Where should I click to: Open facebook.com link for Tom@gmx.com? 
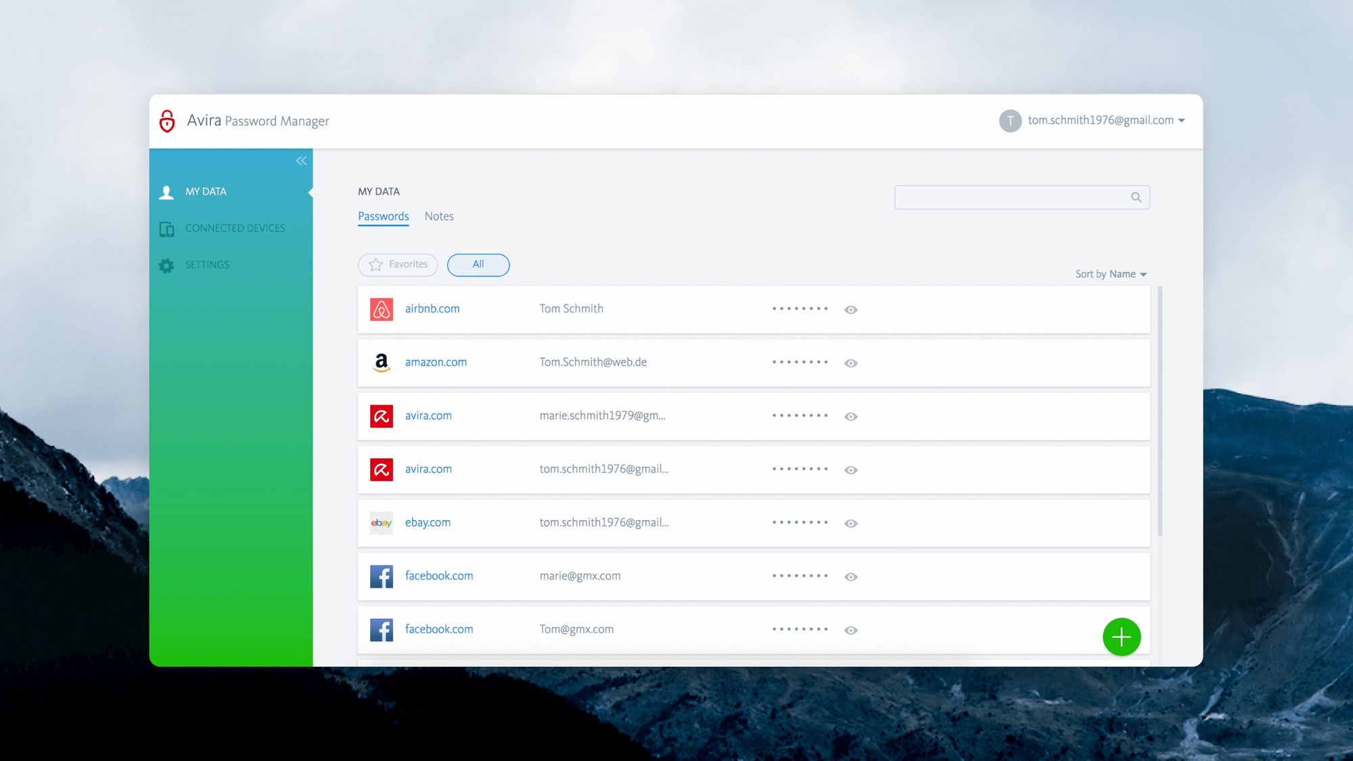click(x=439, y=629)
